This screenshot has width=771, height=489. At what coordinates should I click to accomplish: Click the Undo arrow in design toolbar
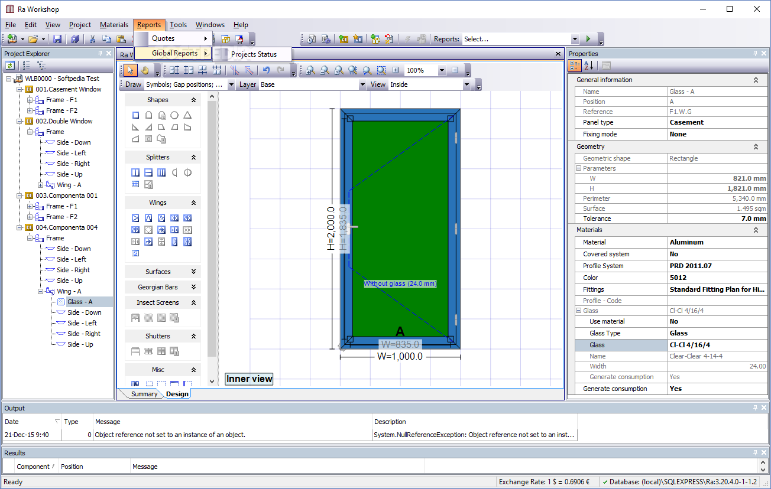pyautogui.click(x=267, y=70)
